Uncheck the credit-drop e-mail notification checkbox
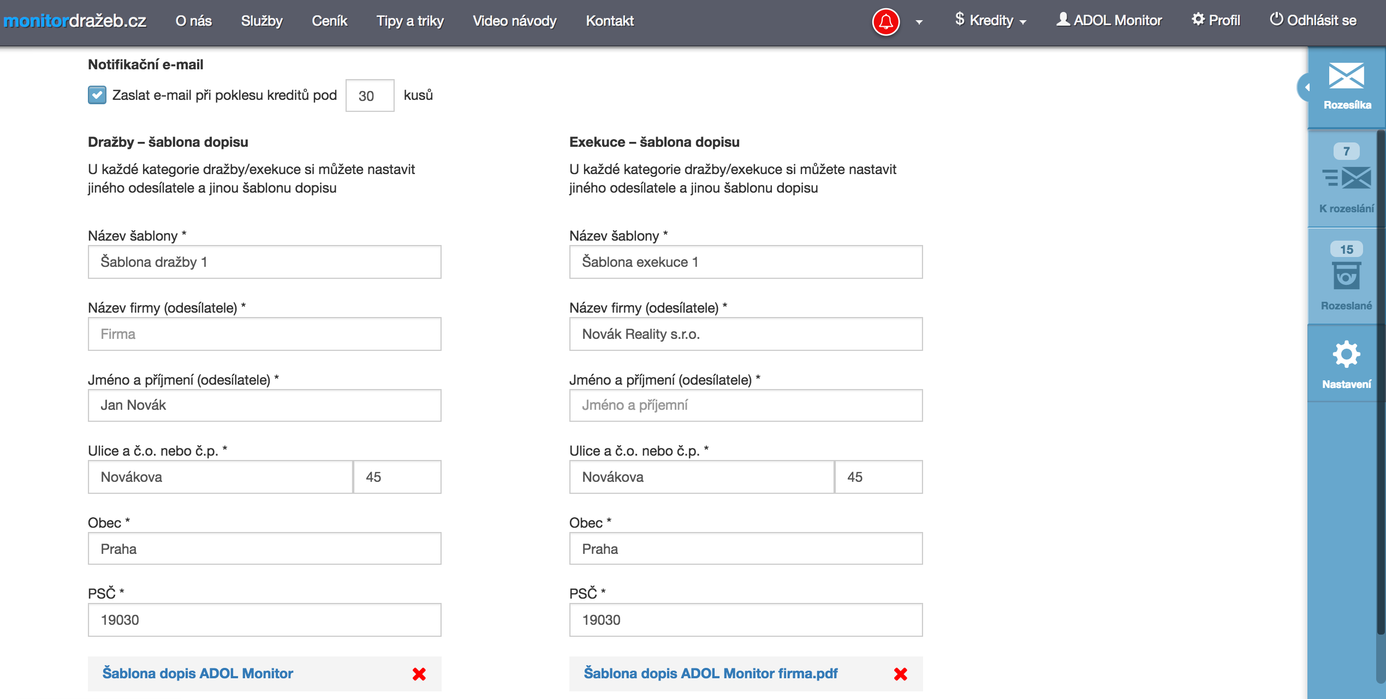1386x699 pixels. coord(97,95)
